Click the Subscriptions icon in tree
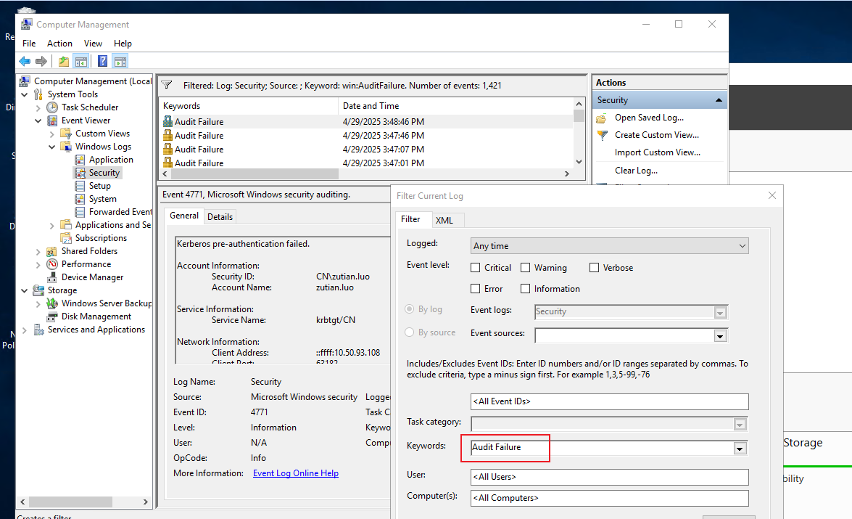 (x=66, y=238)
